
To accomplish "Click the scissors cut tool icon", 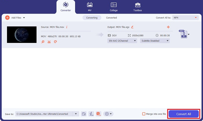I will click(x=49, y=41).
